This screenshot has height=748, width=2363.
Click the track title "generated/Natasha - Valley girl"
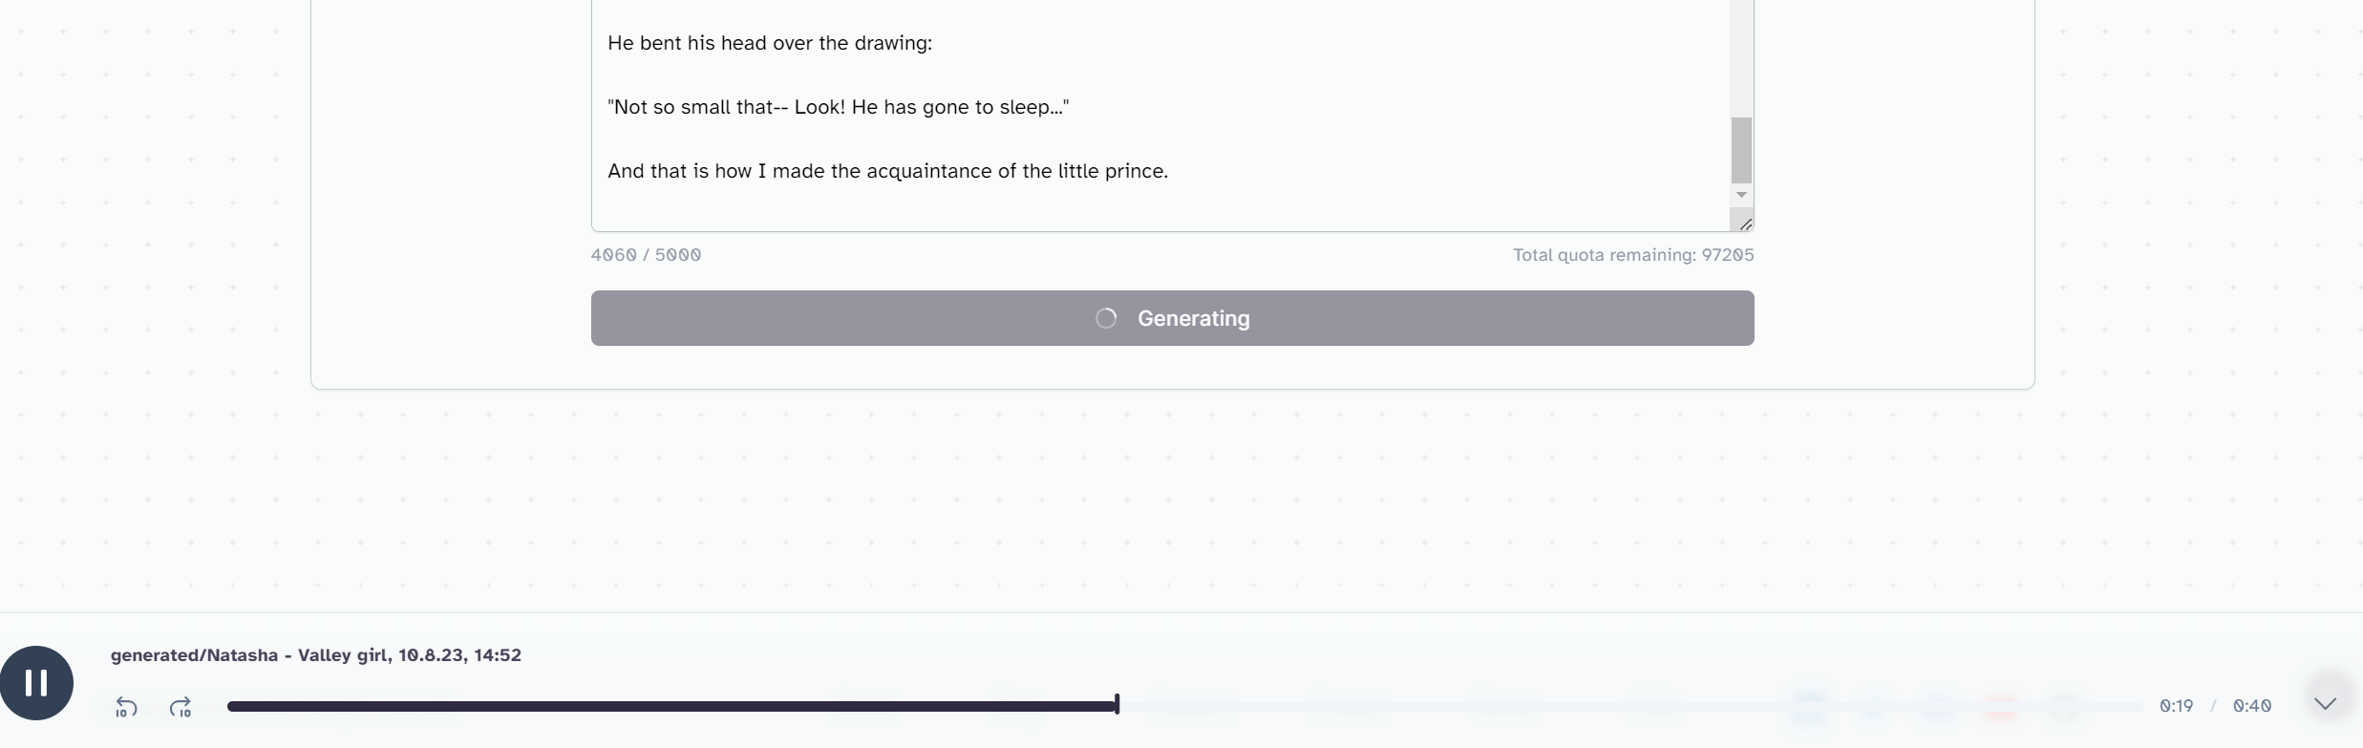pos(316,655)
